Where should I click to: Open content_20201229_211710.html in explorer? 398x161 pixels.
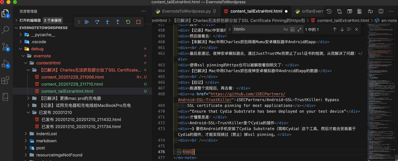pyautogui.click(x=72, y=84)
